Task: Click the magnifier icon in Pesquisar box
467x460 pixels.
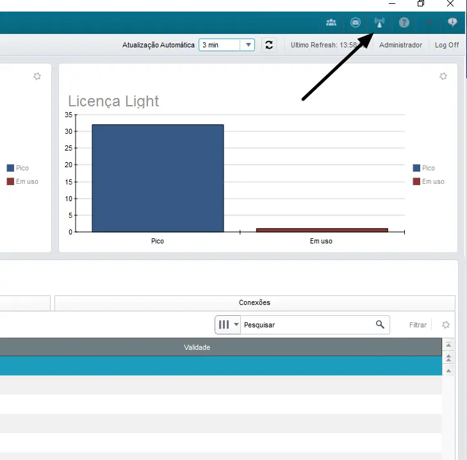Action: 380,325
